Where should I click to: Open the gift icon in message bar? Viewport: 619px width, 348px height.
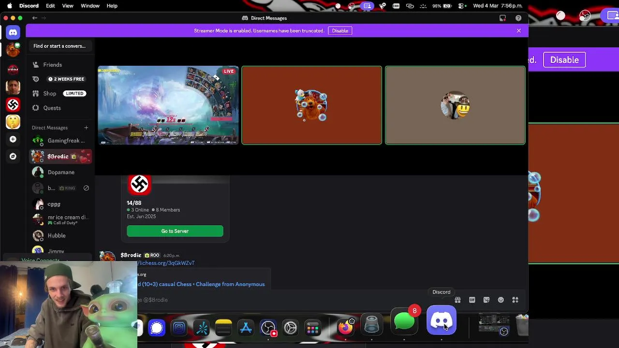pos(457,300)
